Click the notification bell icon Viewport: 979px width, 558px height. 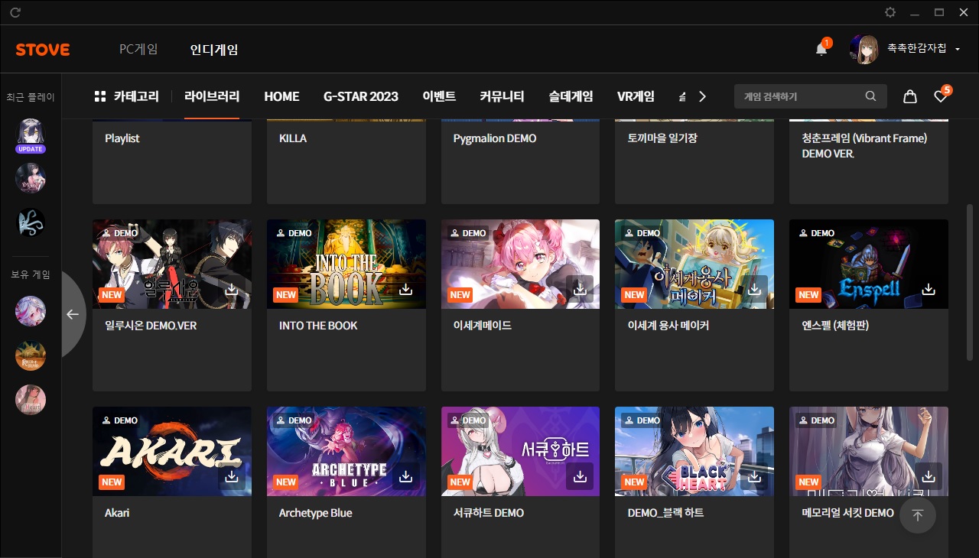[x=821, y=49]
